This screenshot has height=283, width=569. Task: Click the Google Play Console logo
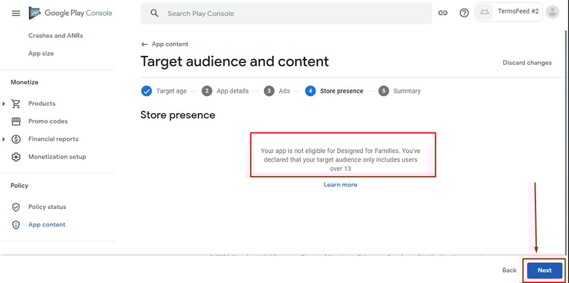click(71, 13)
